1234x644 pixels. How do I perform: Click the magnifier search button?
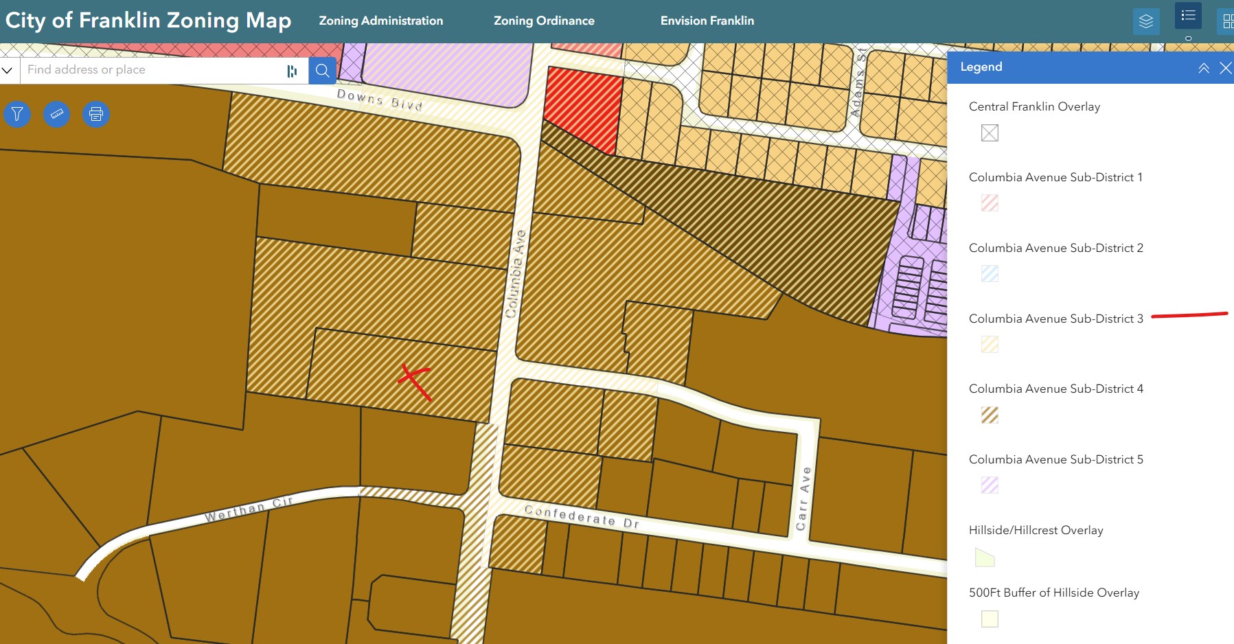tap(322, 70)
